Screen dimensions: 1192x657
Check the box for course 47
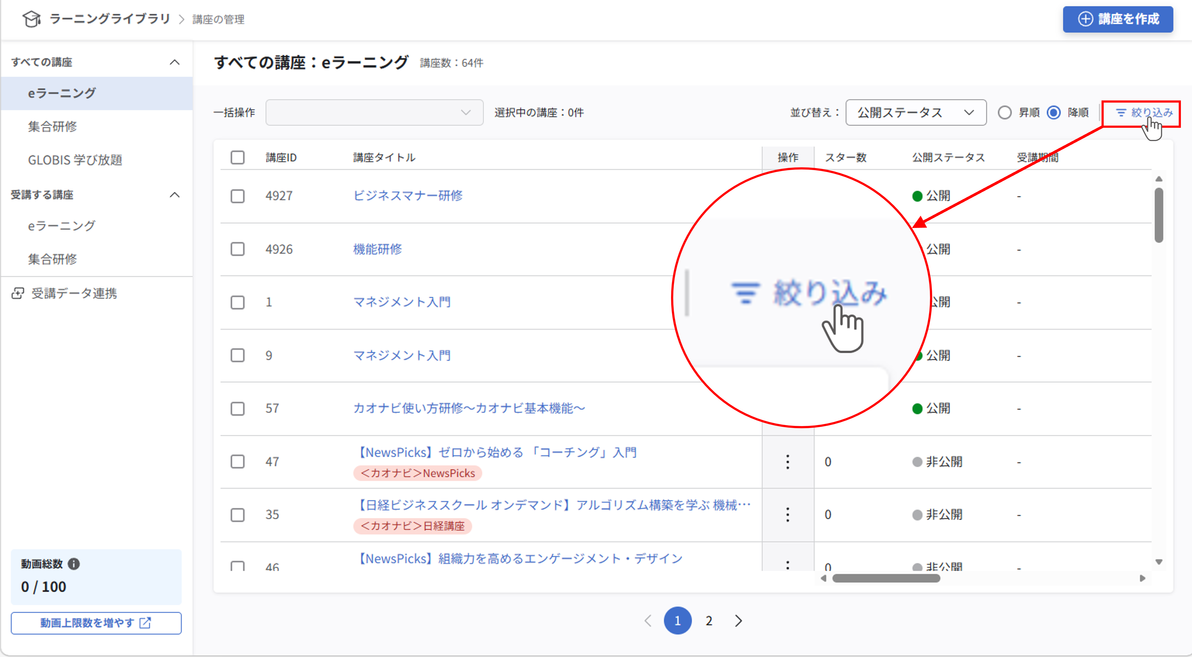[237, 462]
